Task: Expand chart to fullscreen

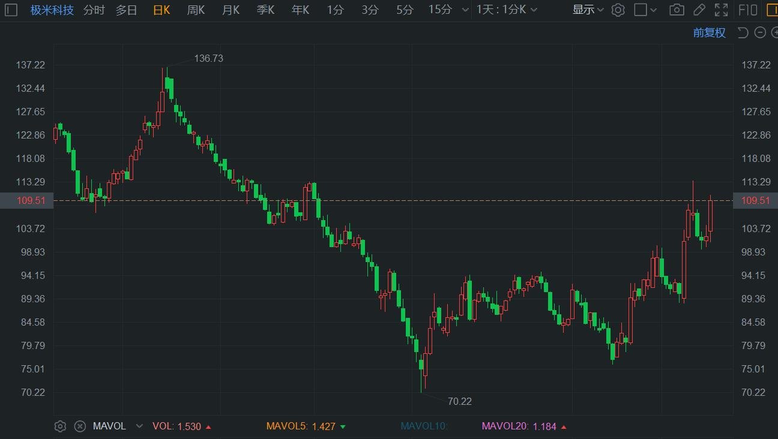Action: pos(721,10)
